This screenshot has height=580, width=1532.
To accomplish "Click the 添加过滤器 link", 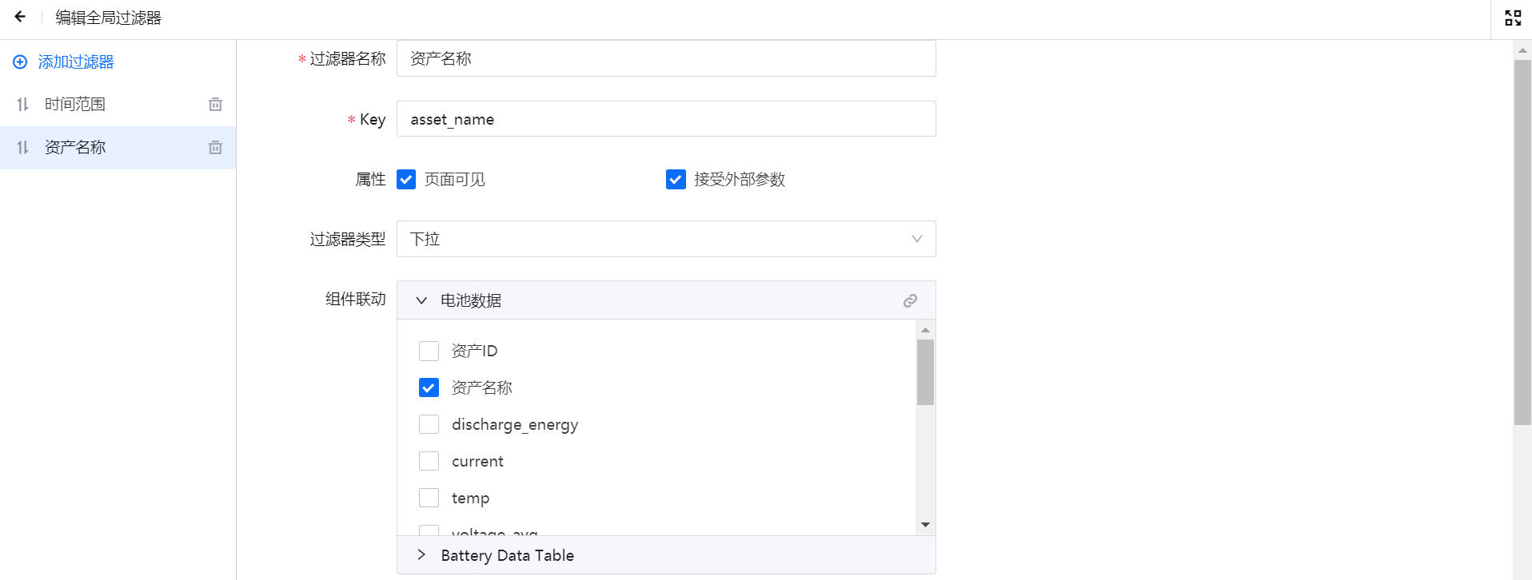I will pos(76,62).
